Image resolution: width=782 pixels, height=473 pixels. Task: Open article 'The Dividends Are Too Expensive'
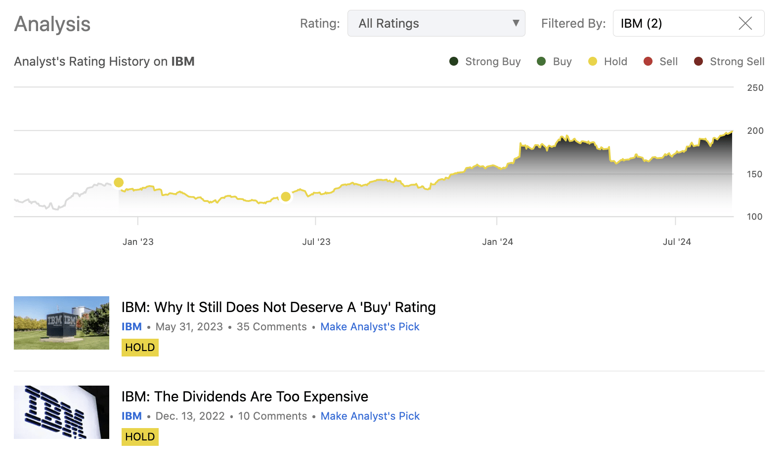click(245, 396)
